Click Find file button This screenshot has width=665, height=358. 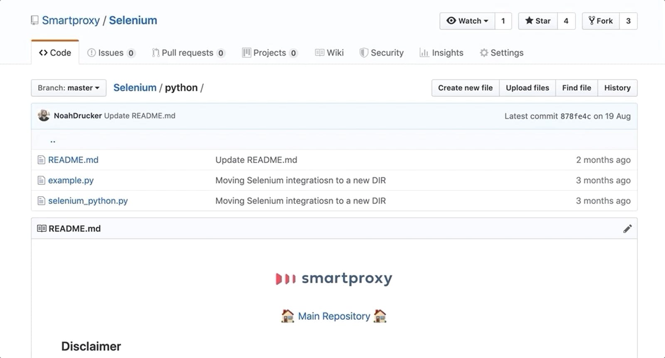576,88
